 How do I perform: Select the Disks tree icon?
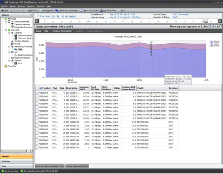point(16,49)
